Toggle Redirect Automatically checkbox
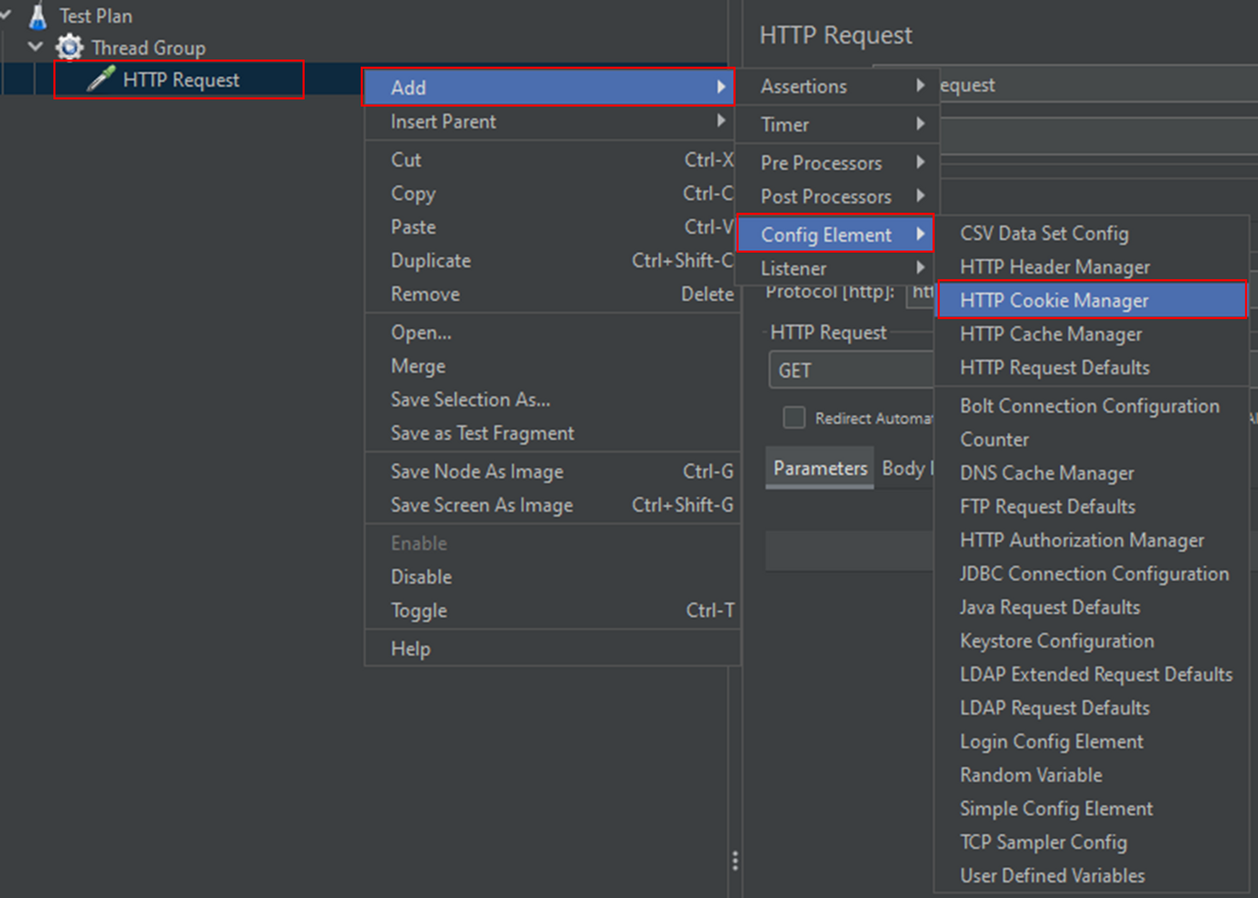Screen dimensions: 1258x898 (x=794, y=417)
